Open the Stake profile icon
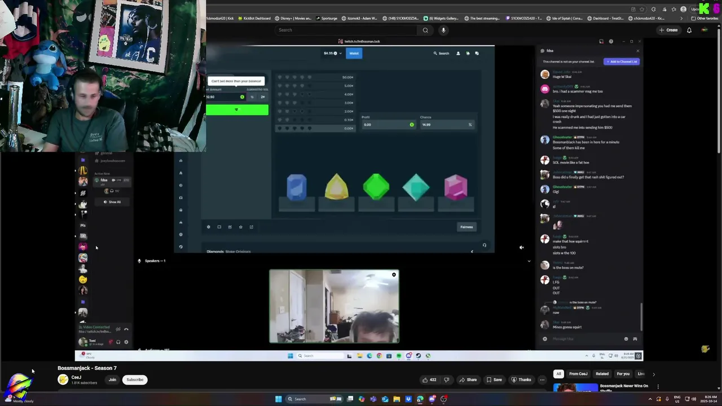Viewport: 722px width, 406px height. [458, 53]
